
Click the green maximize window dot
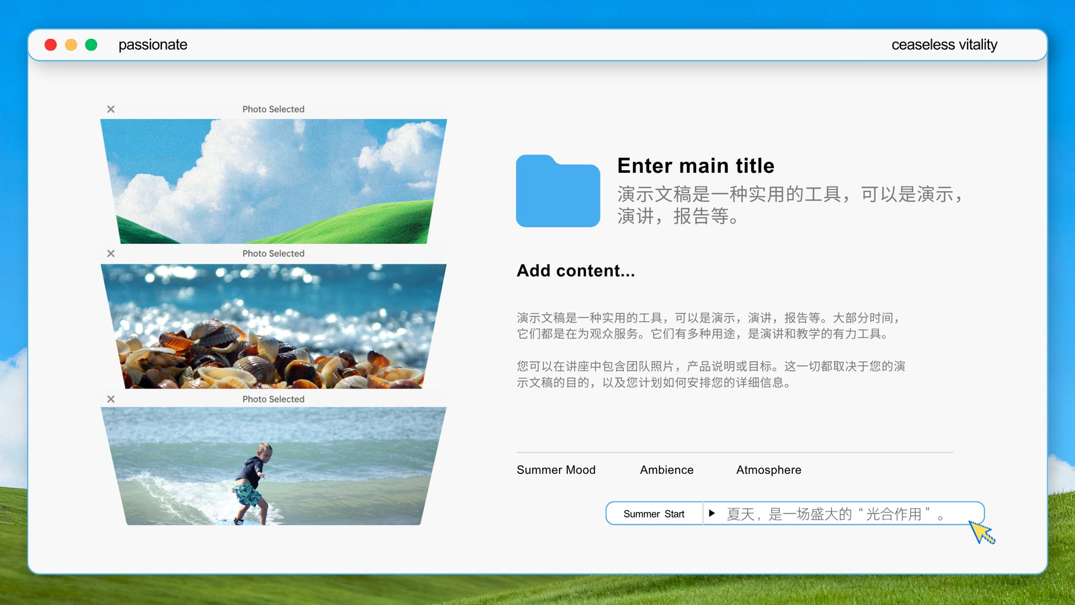(x=91, y=44)
